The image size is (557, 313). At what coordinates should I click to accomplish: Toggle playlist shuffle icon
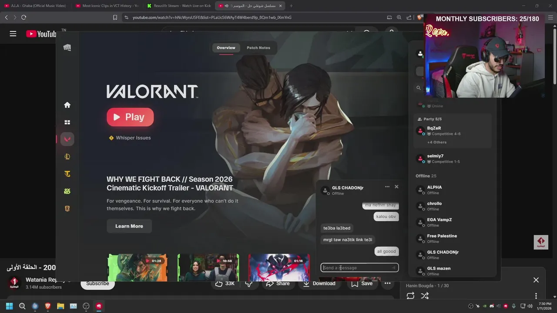[425, 296]
